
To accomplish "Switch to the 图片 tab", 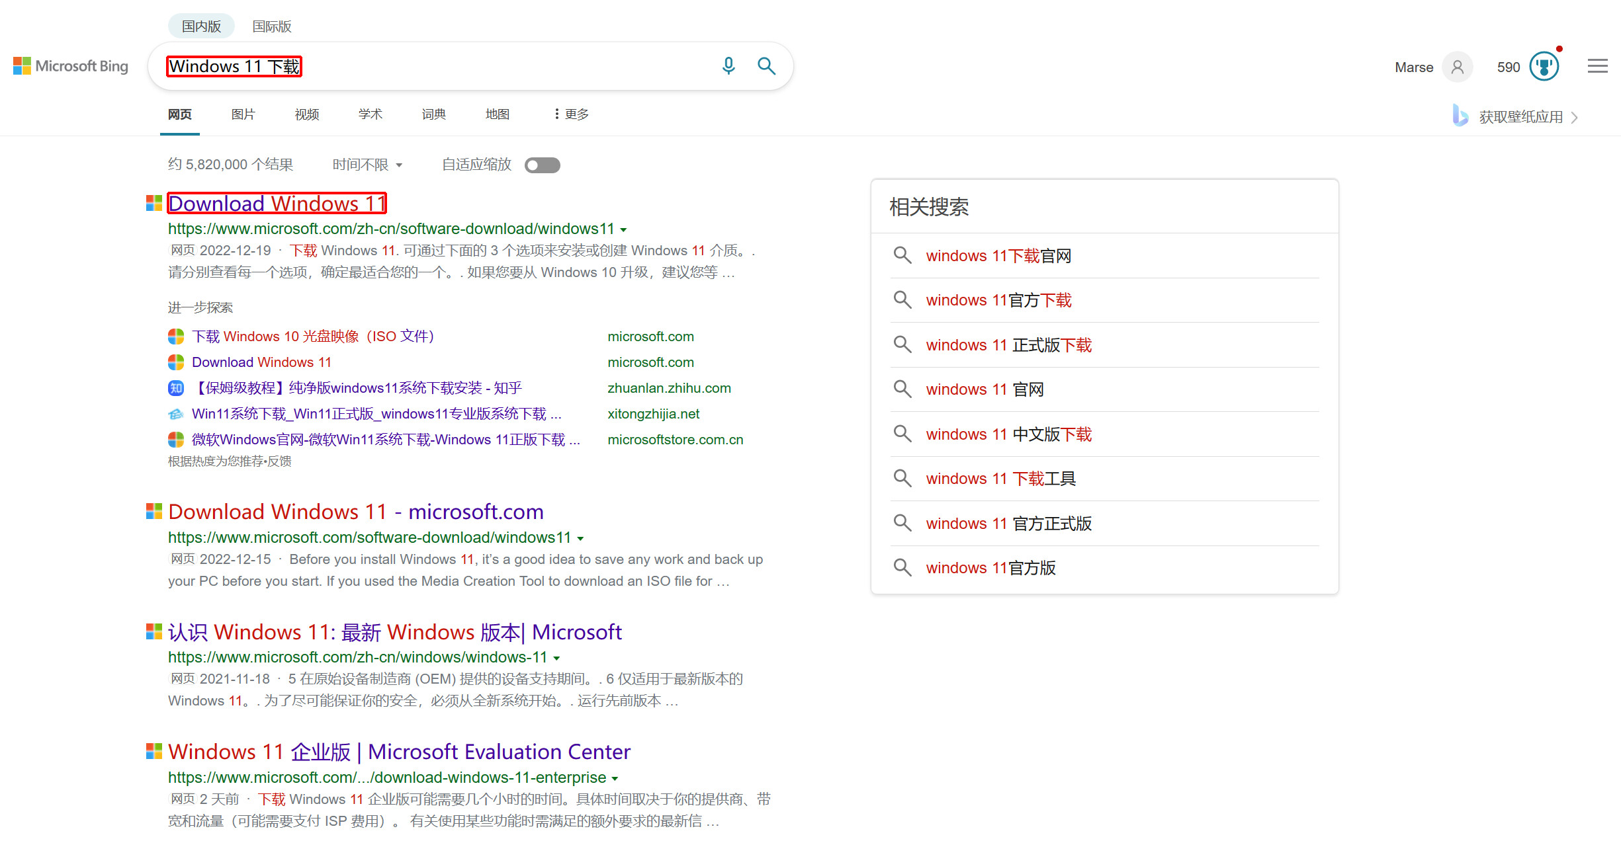I will tap(243, 114).
